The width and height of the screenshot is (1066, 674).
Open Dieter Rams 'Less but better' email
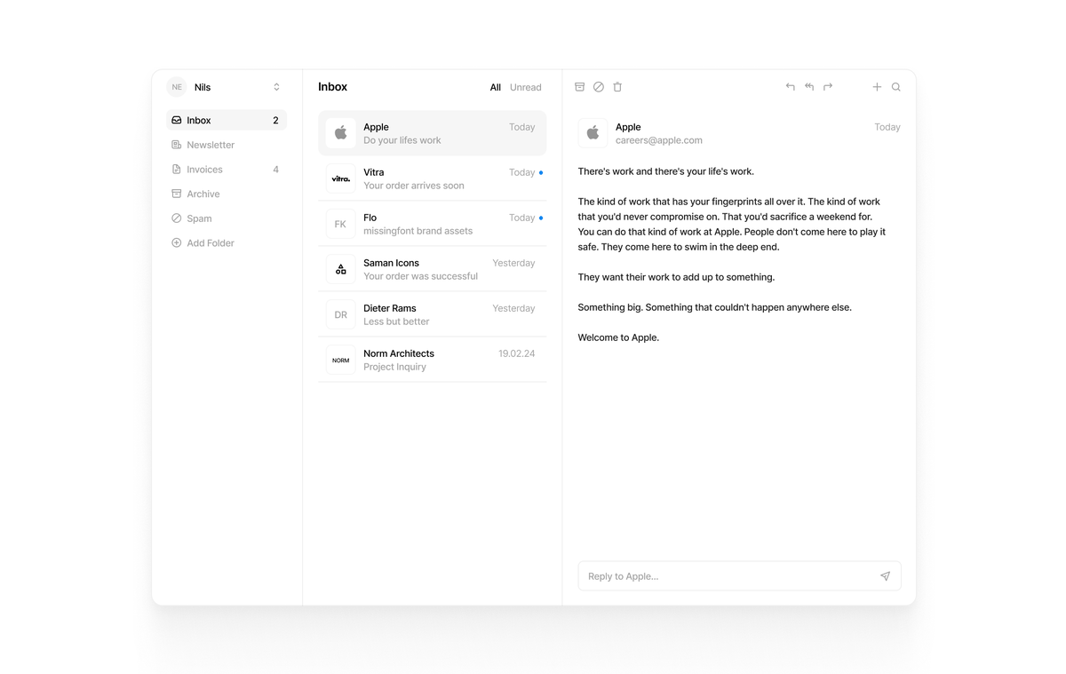click(x=432, y=314)
